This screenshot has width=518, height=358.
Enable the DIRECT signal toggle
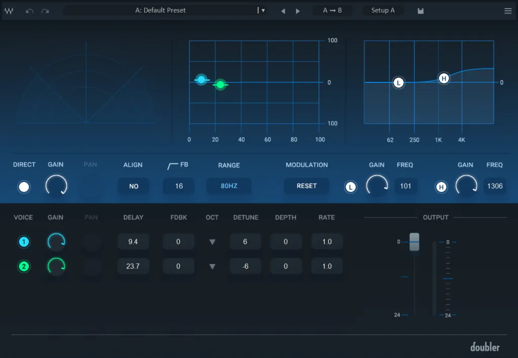pyautogui.click(x=24, y=187)
